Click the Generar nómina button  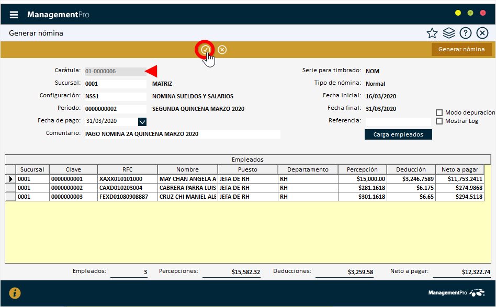461,49
